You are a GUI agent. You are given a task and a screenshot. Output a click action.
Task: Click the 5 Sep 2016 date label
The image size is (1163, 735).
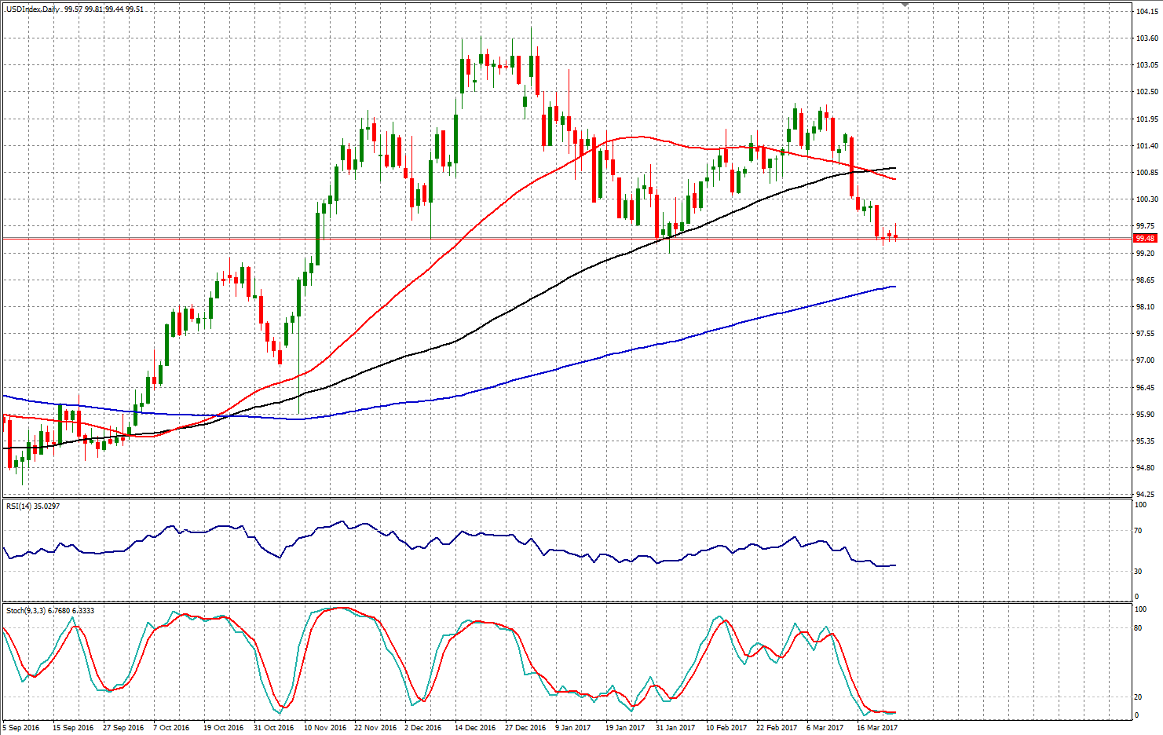(21, 728)
